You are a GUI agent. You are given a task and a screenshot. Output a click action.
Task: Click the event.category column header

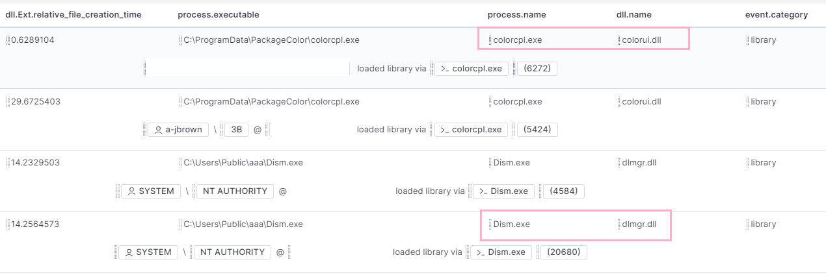[776, 14]
